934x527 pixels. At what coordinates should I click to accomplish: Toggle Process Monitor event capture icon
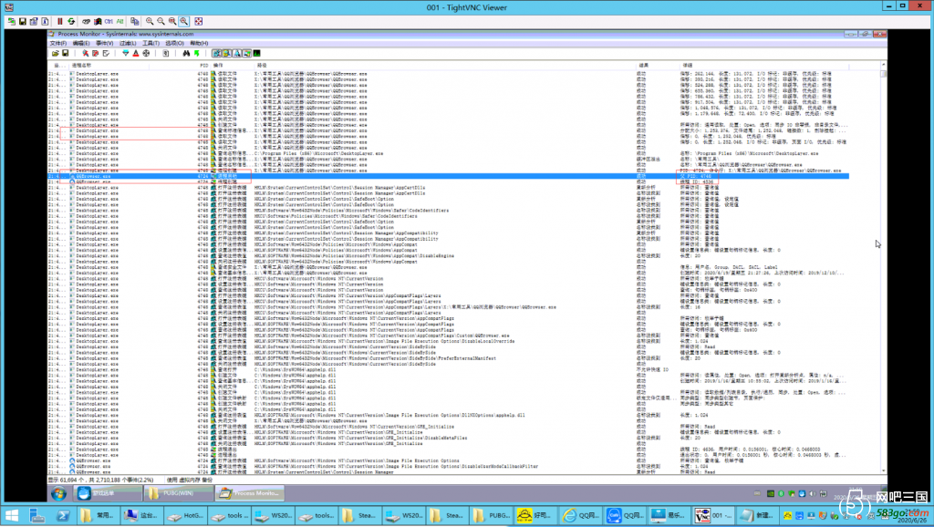point(85,54)
